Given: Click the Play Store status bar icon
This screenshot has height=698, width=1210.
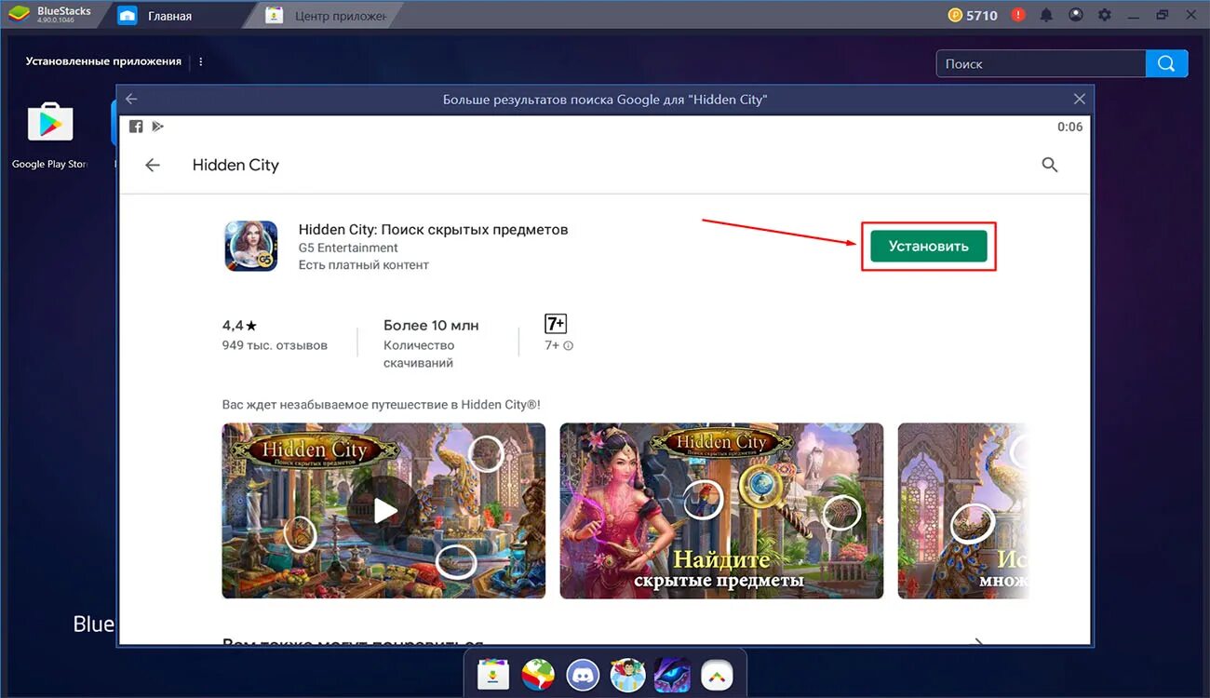Looking at the screenshot, I should pos(158,127).
